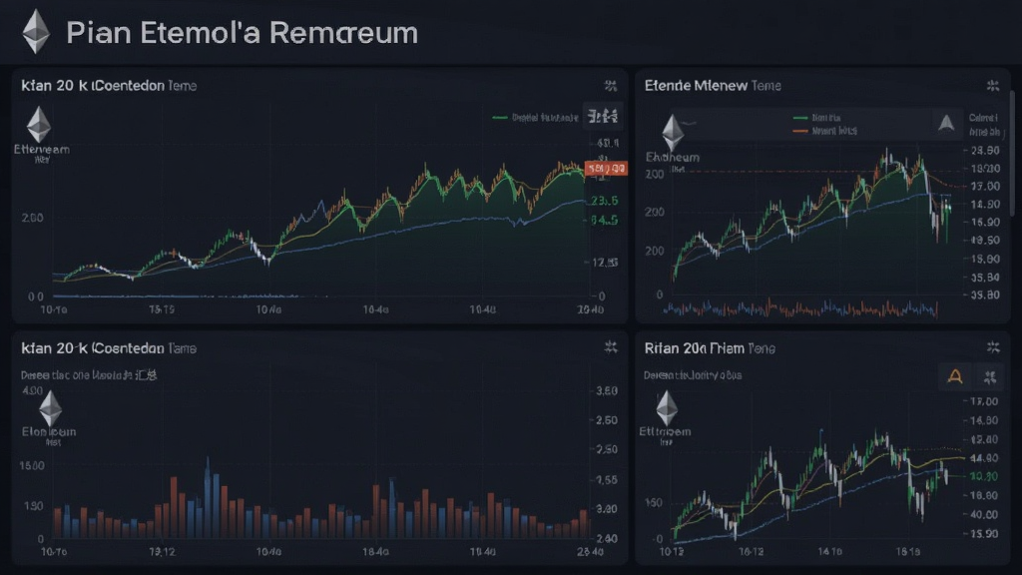Image resolution: width=1022 pixels, height=575 pixels.
Task: Open the chart type button beside the green legend
Action: (603, 117)
